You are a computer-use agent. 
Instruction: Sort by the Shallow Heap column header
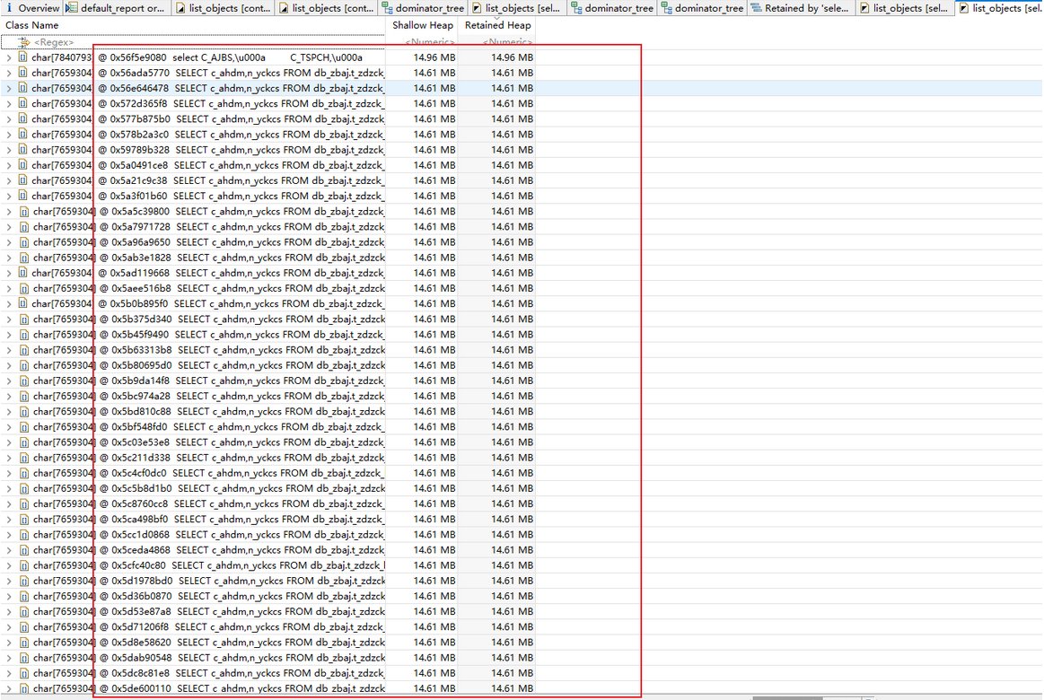[422, 25]
